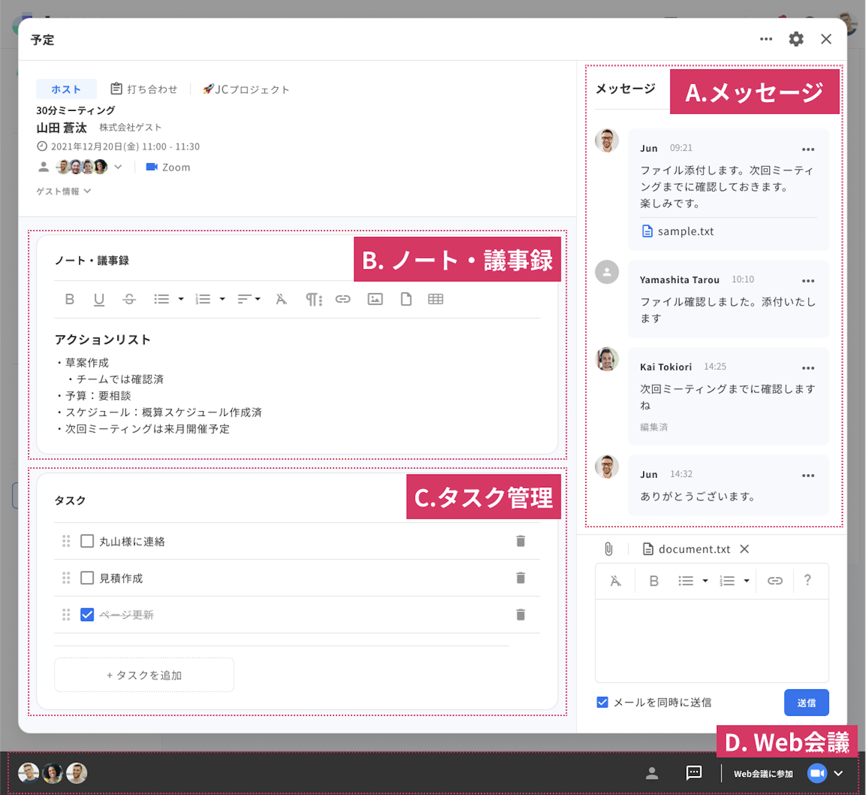Insert a table into notes
The image size is (866, 795).
pyautogui.click(x=435, y=299)
